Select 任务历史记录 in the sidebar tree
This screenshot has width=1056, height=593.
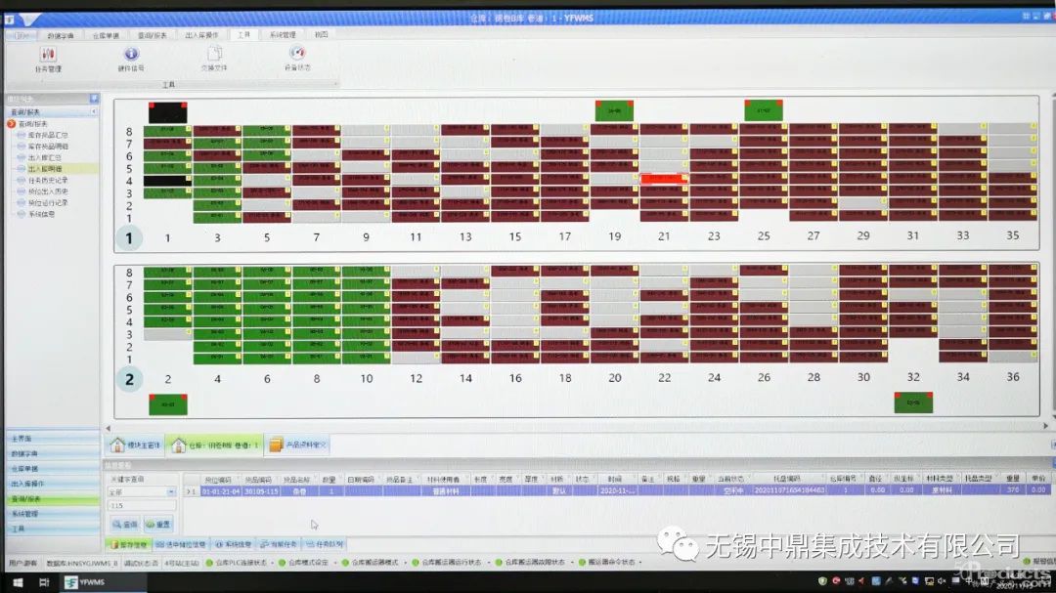47,180
